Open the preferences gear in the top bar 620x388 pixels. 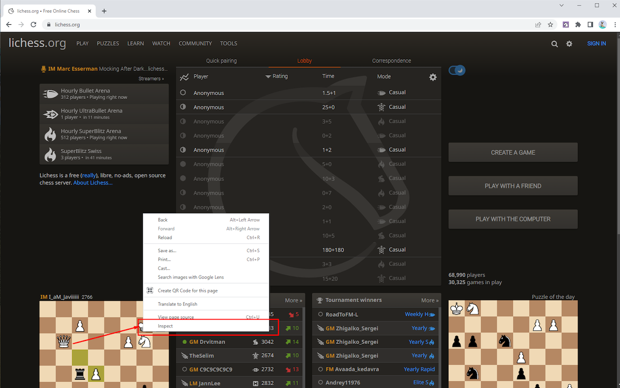[x=569, y=43]
